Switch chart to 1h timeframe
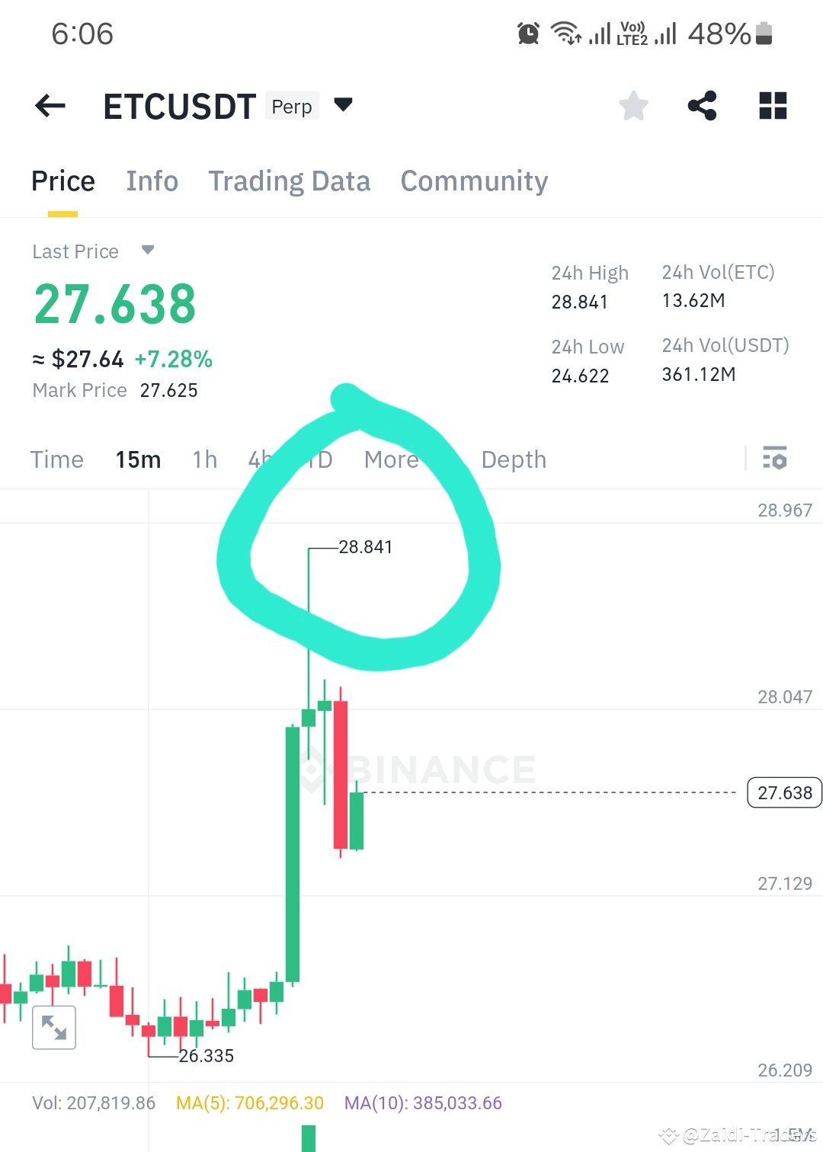Viewport: 823px width, 1152px height. coord(203,459)
